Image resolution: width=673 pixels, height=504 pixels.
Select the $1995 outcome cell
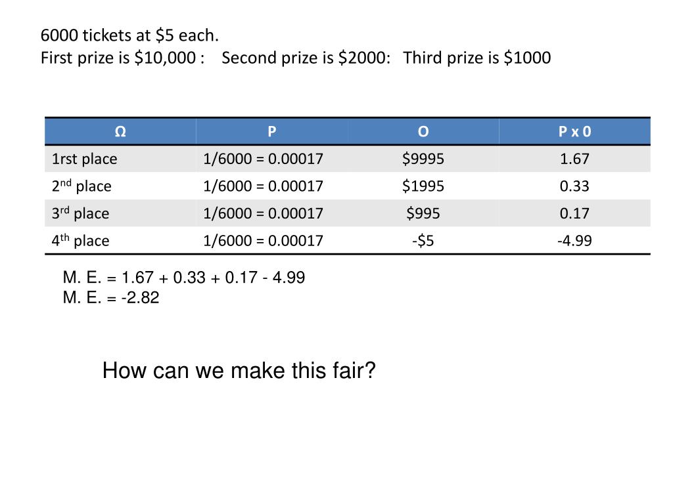[x=423, y=186]
